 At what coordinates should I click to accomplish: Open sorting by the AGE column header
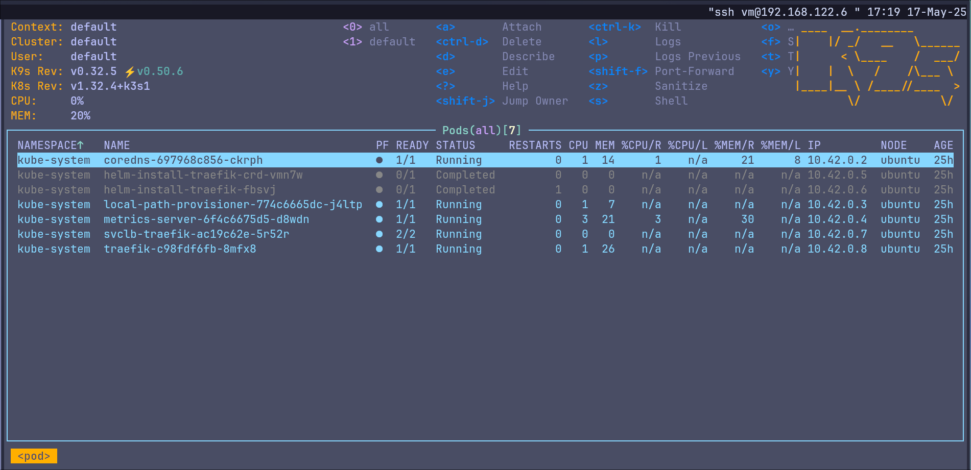pyautogui.click(x=943, y=145)
